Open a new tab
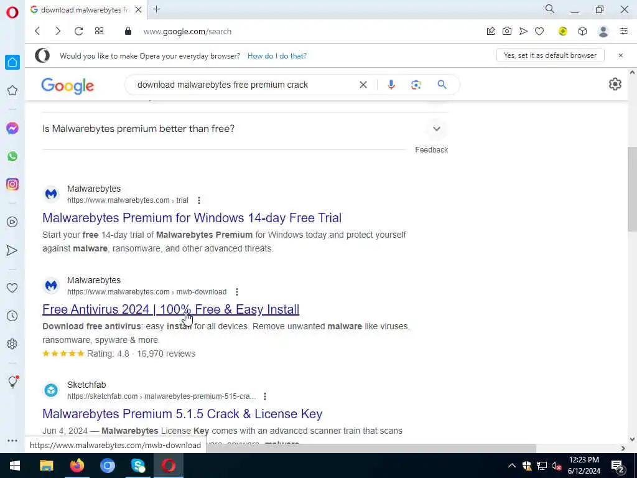 click(x=156, y=9)
